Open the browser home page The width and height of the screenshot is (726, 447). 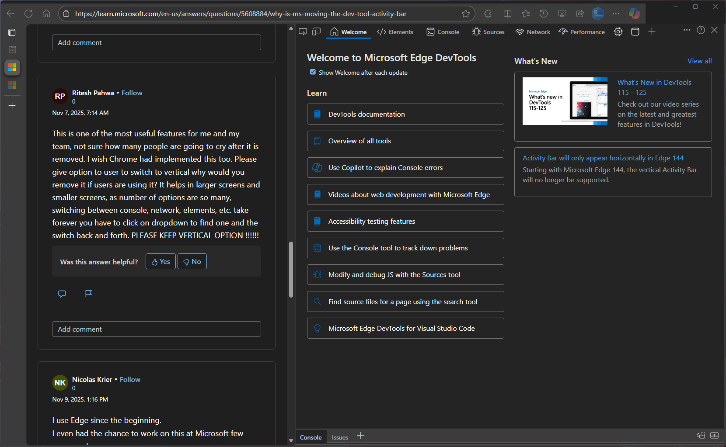coord(46,14)
